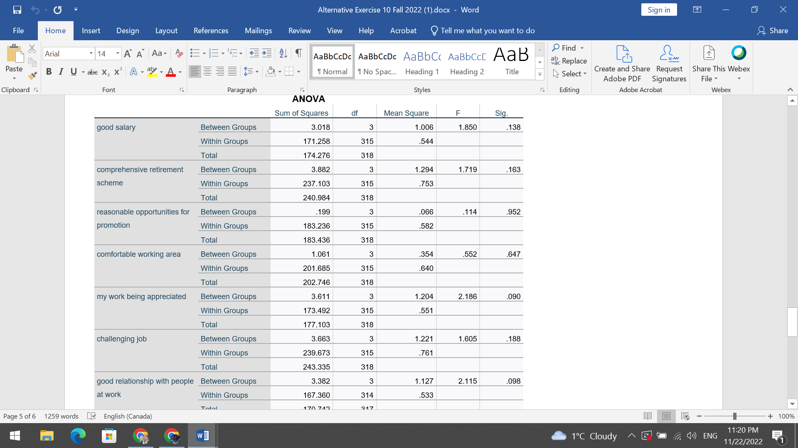Screen dimensions: 798x448
Task: Click the Sort A to Z icon
Action: tap(283, 53)
